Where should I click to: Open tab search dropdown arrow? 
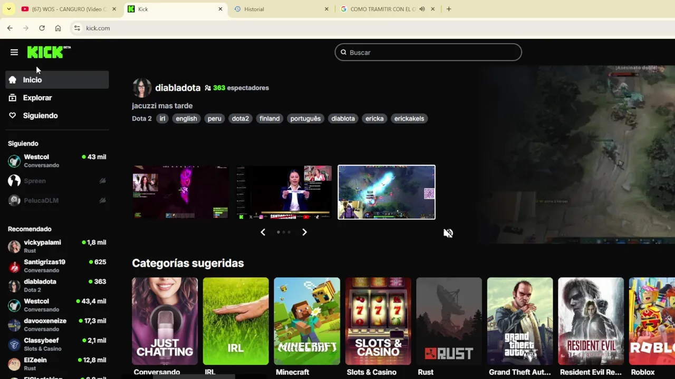pyautogui.click(x=8, y=9)
